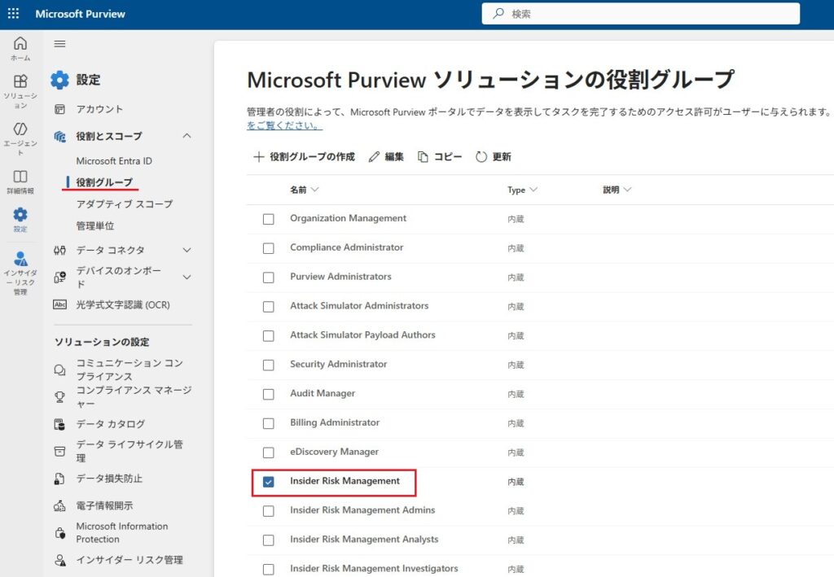Open アカウント settings item

point(99,109)
